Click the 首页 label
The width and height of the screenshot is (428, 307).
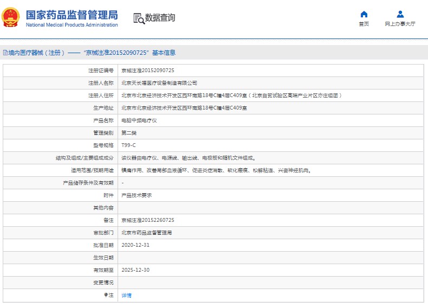pyautogui.click(x=364, y=24)
